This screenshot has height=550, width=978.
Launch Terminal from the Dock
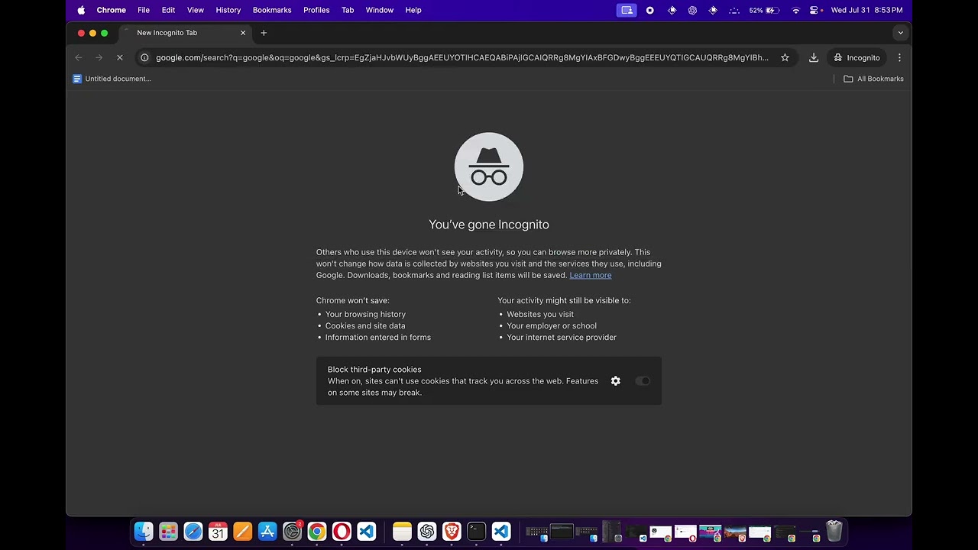(477, 531)
